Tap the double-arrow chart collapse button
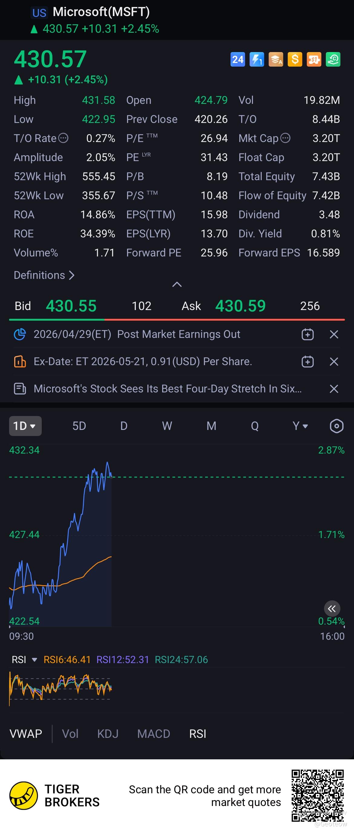The image size is (354, 832). pyautogui.click(x=332, y=609)
